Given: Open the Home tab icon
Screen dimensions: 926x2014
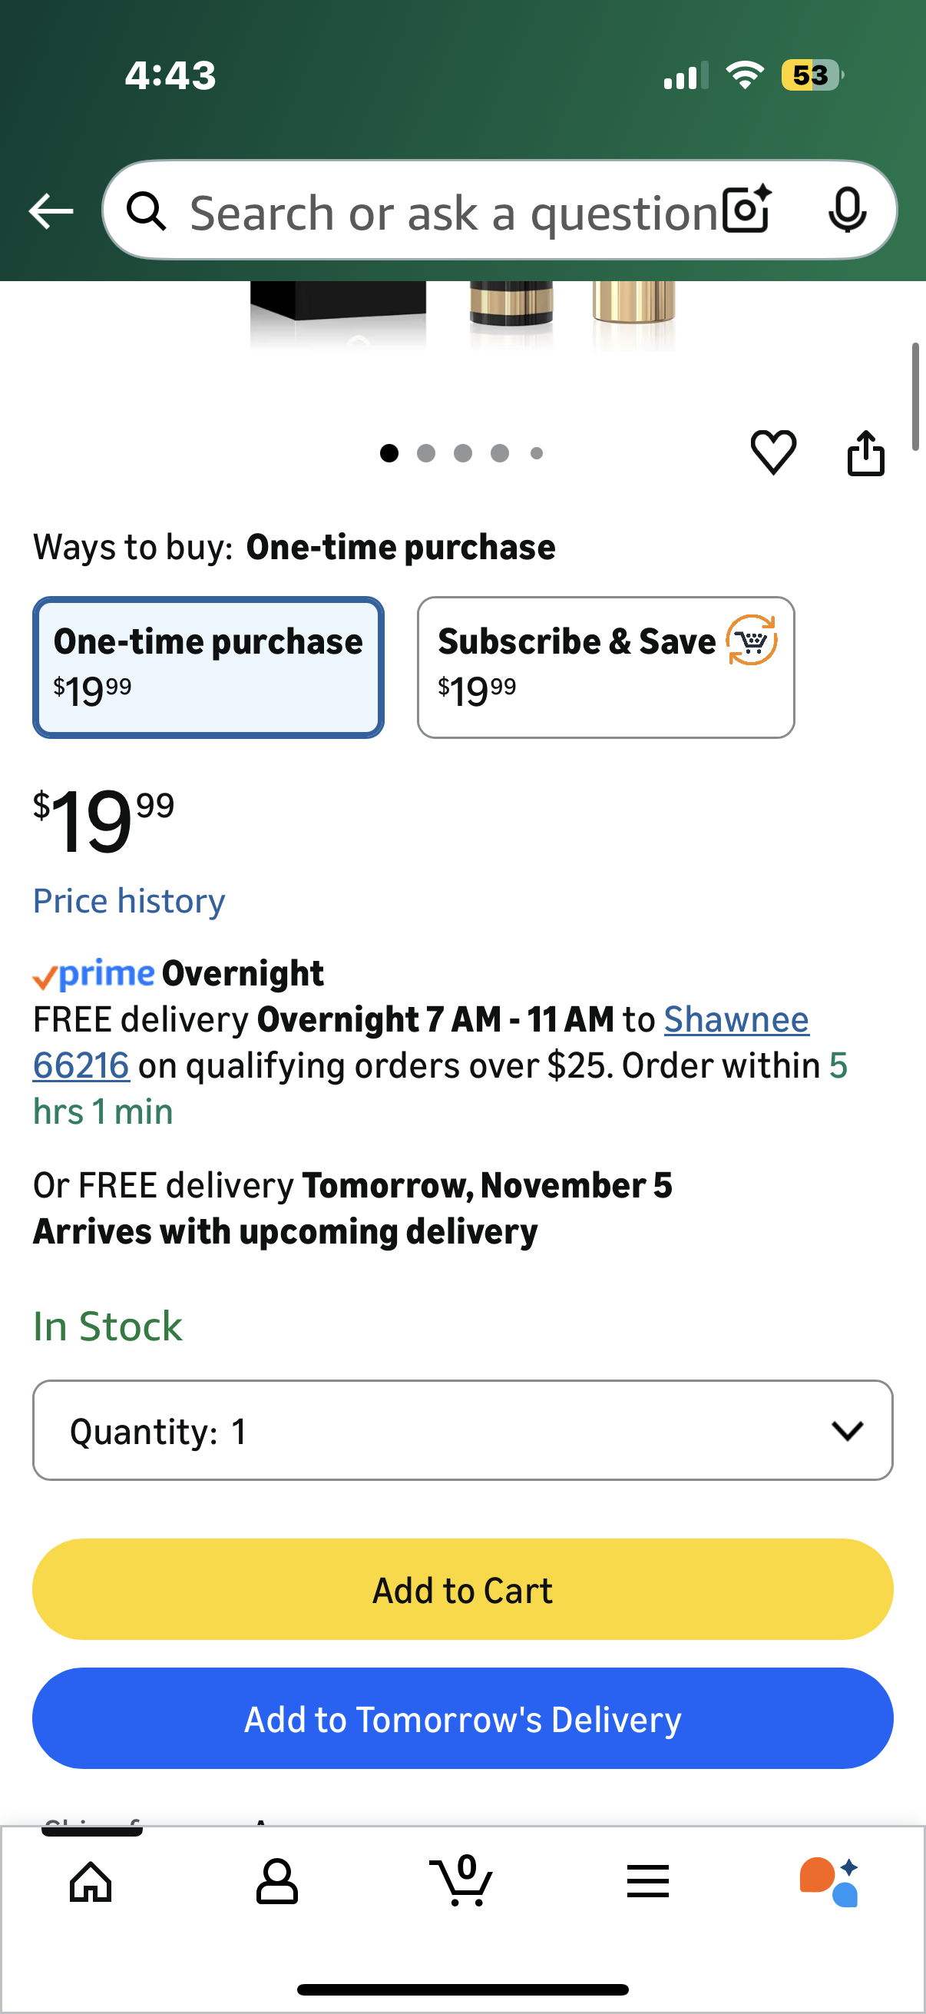Looking at the screenshot, I should pos(91,1880).
